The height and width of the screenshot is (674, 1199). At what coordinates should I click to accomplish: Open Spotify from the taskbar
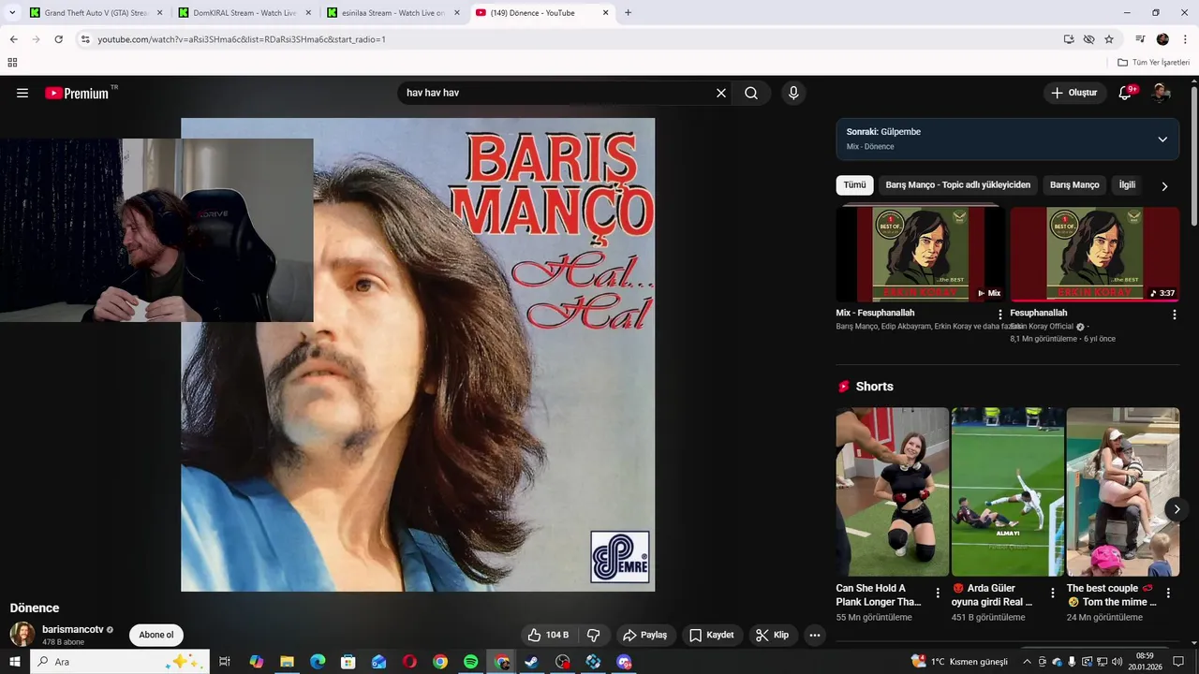[471, 662]
